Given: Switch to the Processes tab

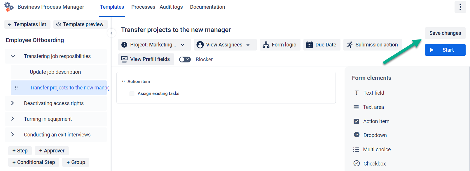Looking at the screenshot, I should (x=143, y=7).
